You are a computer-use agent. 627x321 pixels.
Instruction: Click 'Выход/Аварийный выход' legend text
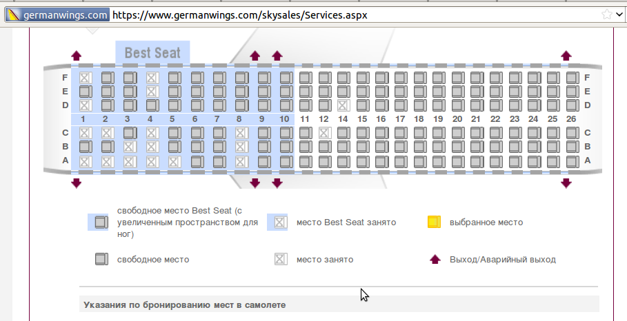[x=503, y=260]
